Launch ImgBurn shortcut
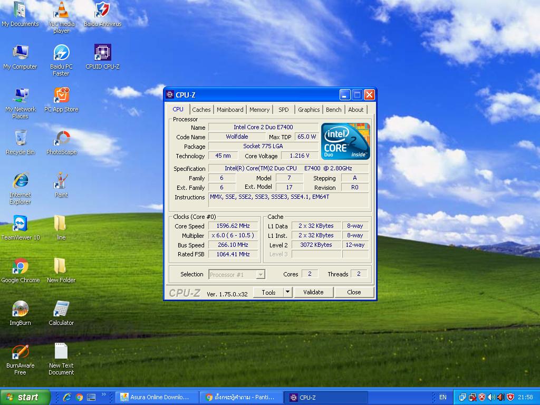The image size is (540, 405). (x=20, y=313)
